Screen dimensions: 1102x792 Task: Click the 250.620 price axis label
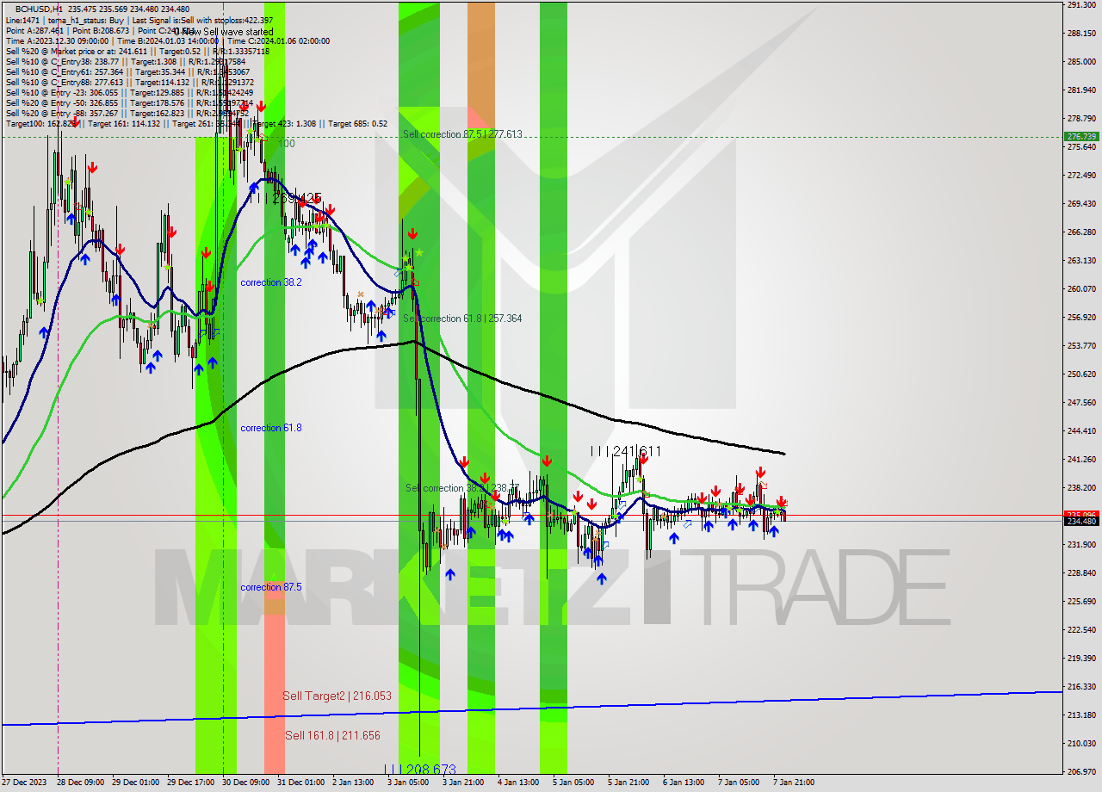pos(1081,374)
